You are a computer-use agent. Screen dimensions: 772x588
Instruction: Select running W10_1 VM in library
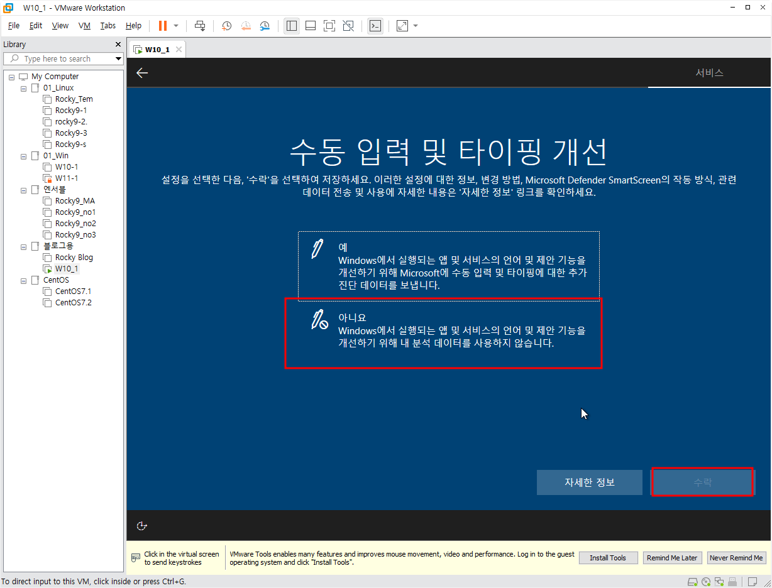(61, 269)
